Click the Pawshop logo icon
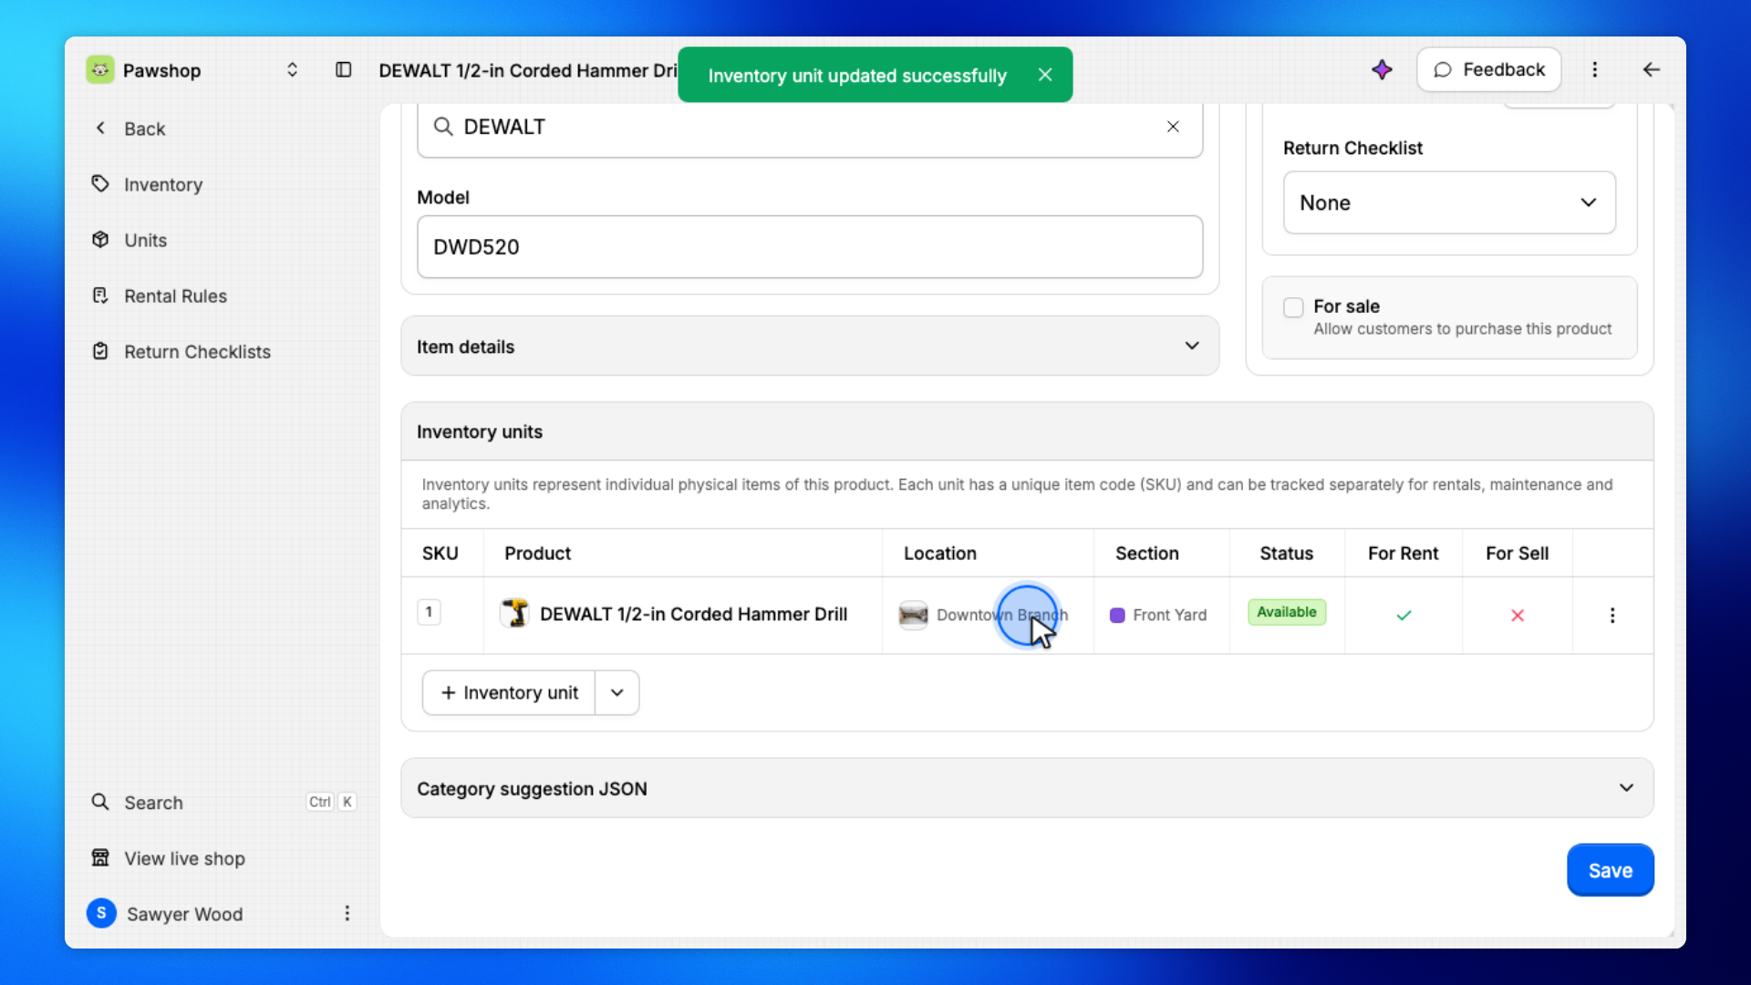The height and width of the screenshot is (985, 1751). point(100,70)
